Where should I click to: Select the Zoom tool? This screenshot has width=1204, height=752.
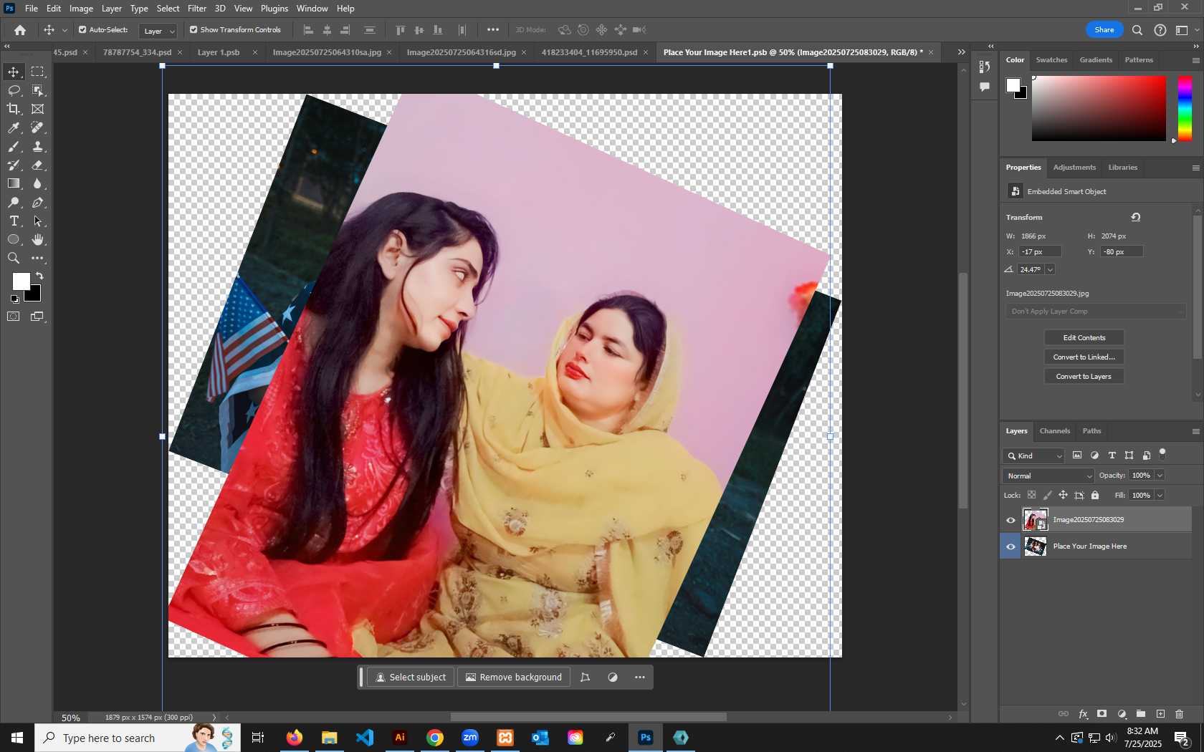(x=14, y=259)
